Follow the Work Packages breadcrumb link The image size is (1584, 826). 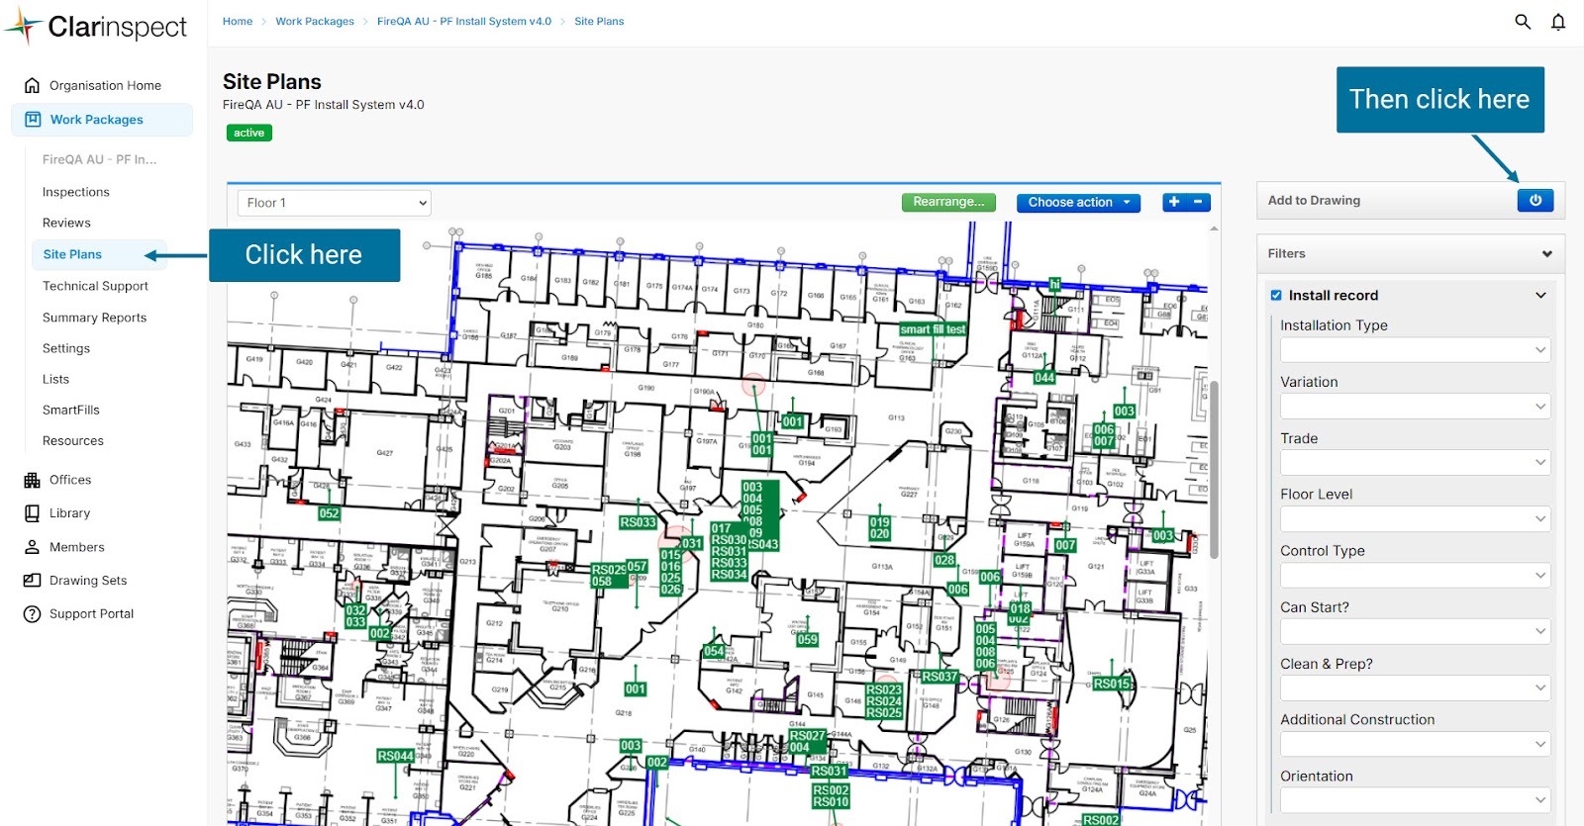(315, 21)
